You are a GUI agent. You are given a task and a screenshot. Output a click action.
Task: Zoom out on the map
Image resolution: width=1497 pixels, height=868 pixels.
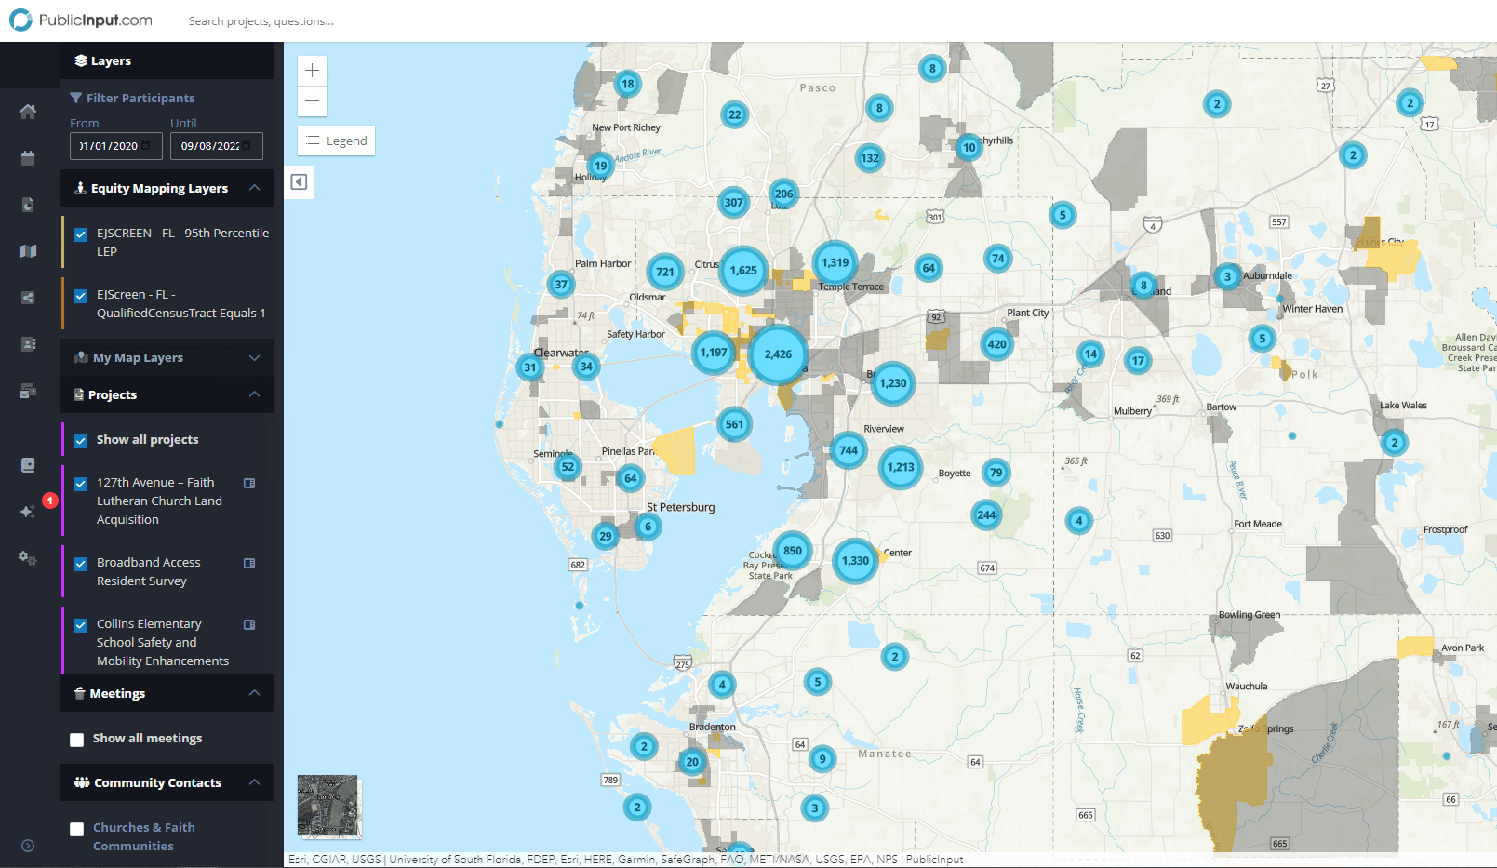click(x=313, y=101)
